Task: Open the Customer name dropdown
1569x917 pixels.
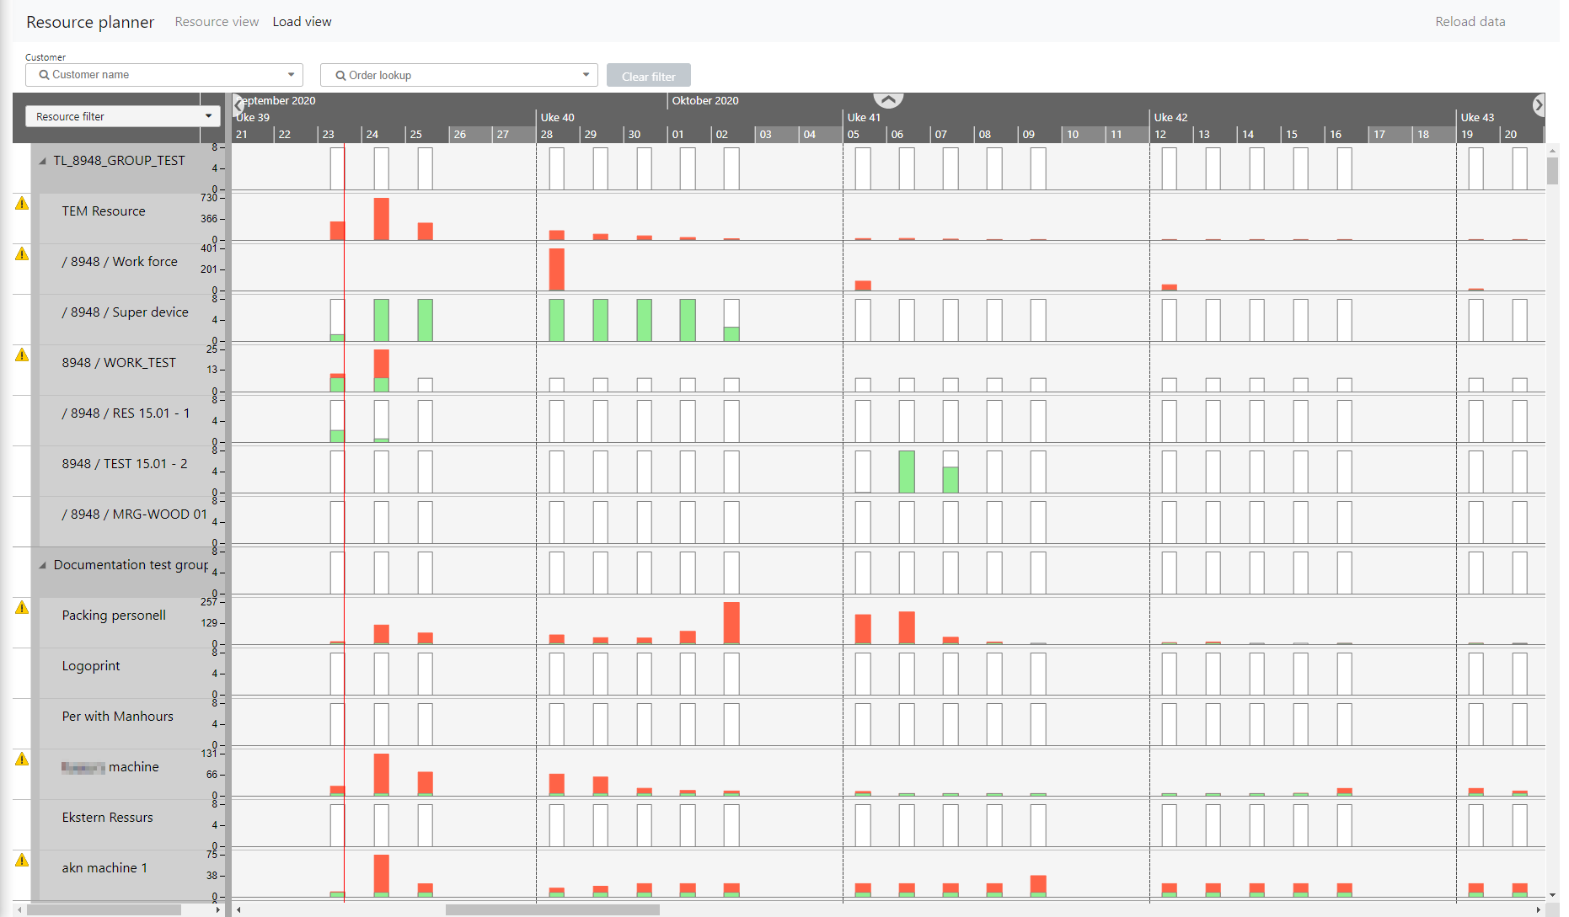Action: pos(164,75)
